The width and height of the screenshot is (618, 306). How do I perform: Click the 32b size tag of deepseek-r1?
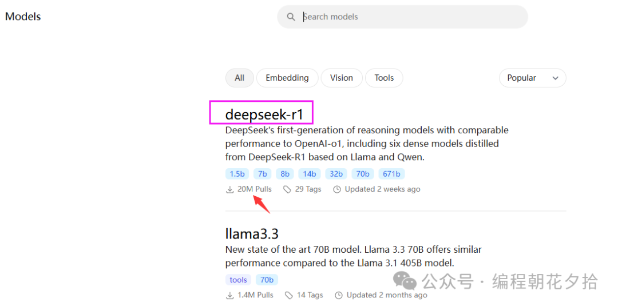pyautogui.click(x=336, y=174)
